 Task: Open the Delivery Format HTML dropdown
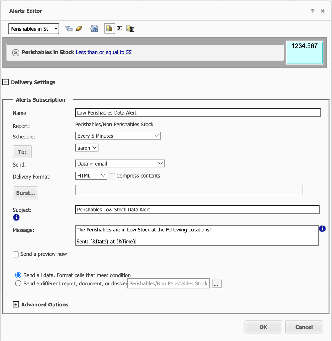[x=91, y=176]
